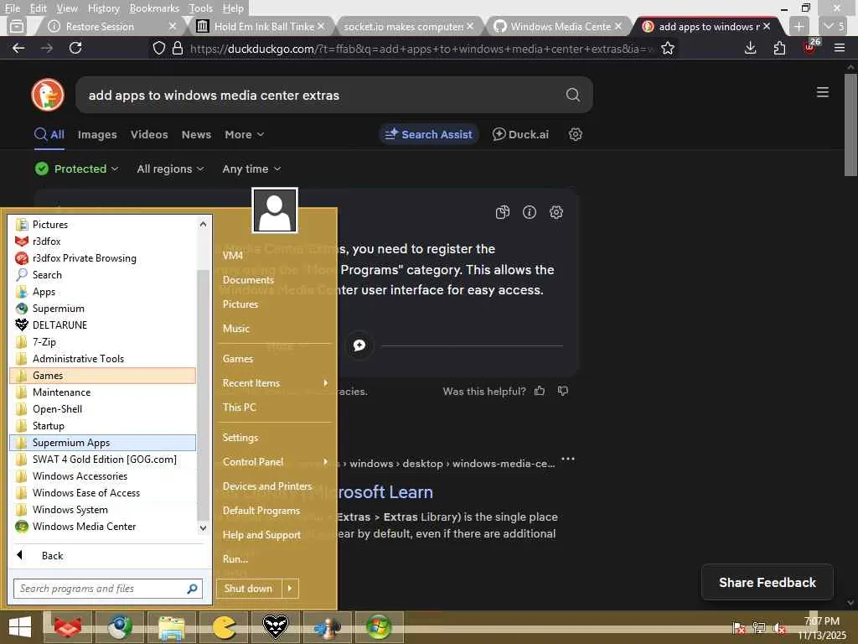
Task: Click the volume icon in system tray
Action: (x=779, y=628)
